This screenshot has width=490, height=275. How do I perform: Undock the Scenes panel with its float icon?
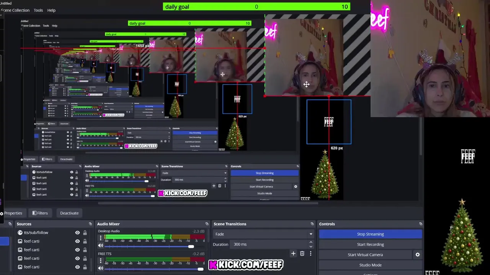click(x=10, y=224)
